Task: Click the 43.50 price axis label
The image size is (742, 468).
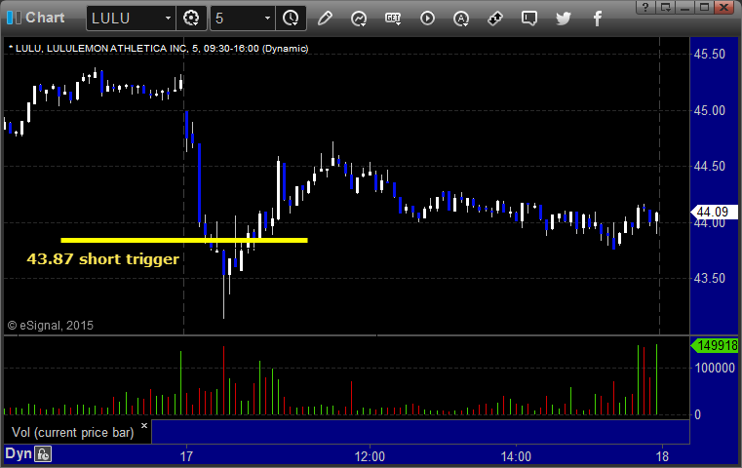Action: (x=710, y=278)
